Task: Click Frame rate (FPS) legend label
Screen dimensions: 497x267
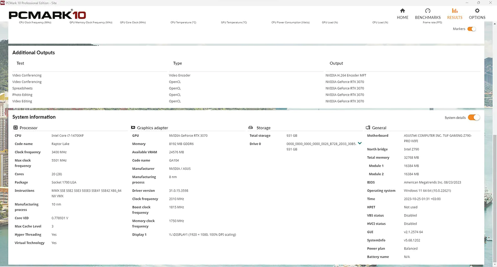Action: click(432, 22)
